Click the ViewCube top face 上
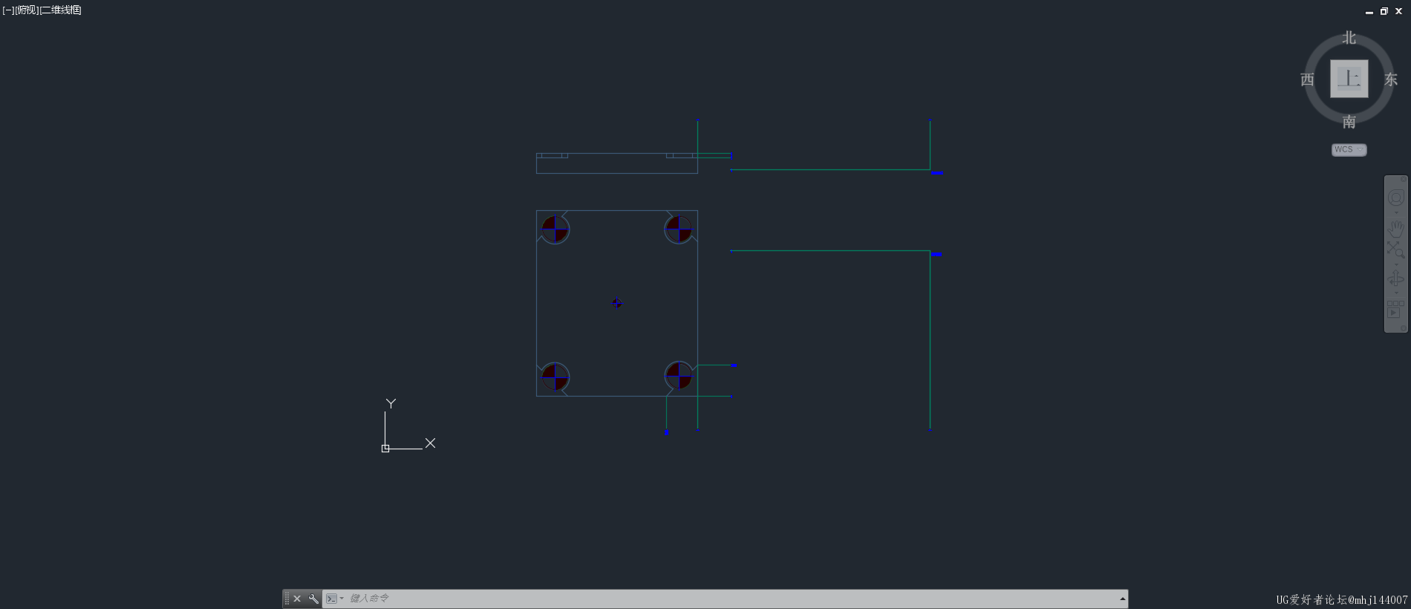The image size is (1411, 609). click(x=1349, y=79)
